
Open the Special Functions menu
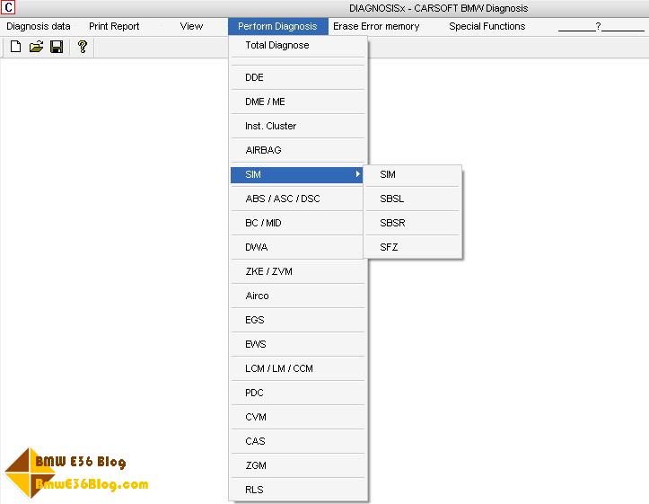click(x=487, y=26)
